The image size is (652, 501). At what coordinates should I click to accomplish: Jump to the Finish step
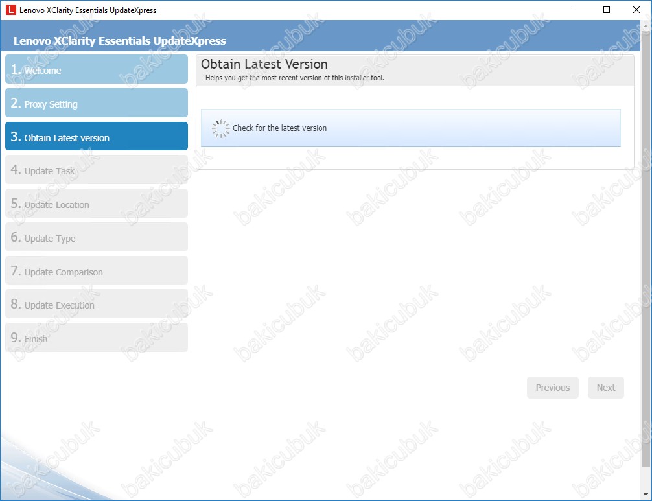97,338
